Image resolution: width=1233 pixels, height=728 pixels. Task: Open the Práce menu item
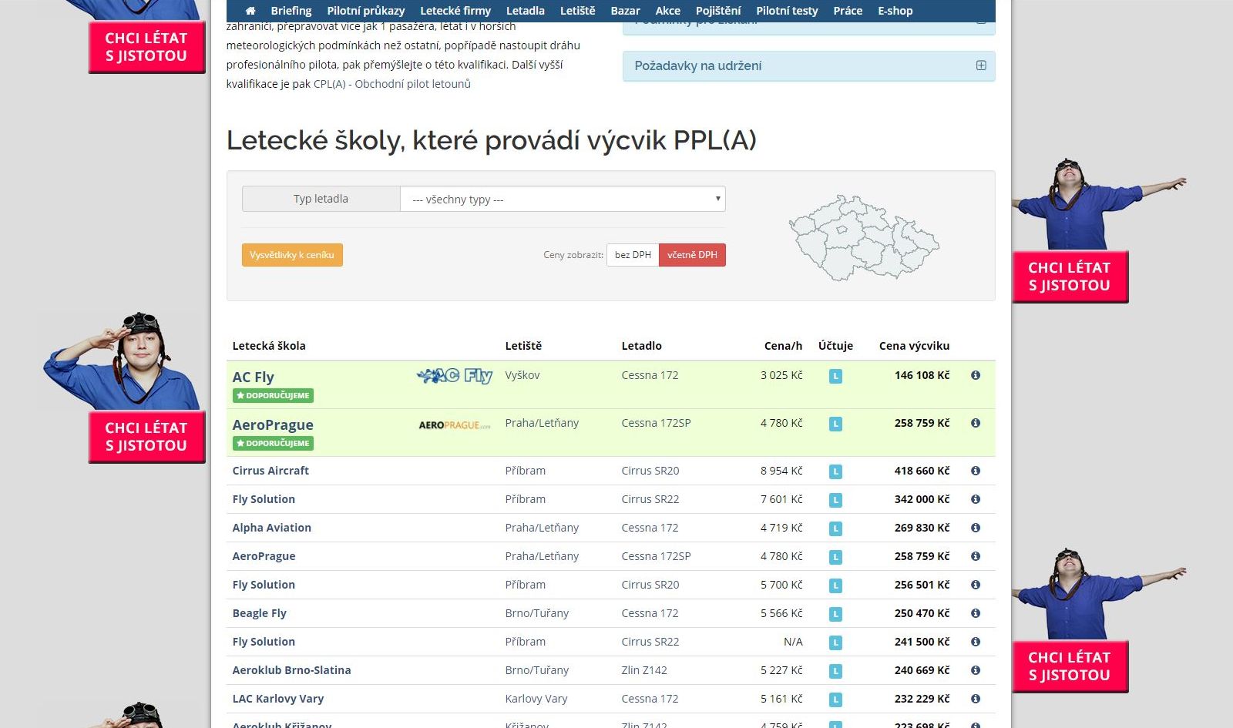click(848, 11)
